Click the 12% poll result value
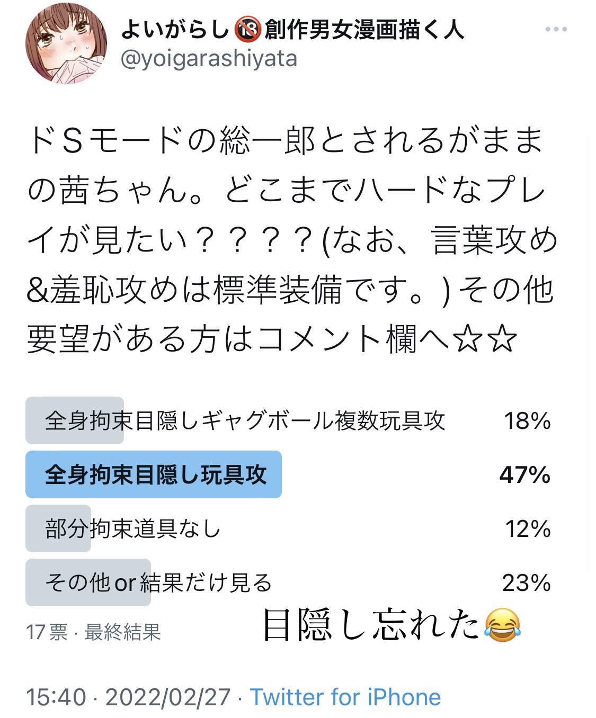The image size is (596, 718). [528, 529]
